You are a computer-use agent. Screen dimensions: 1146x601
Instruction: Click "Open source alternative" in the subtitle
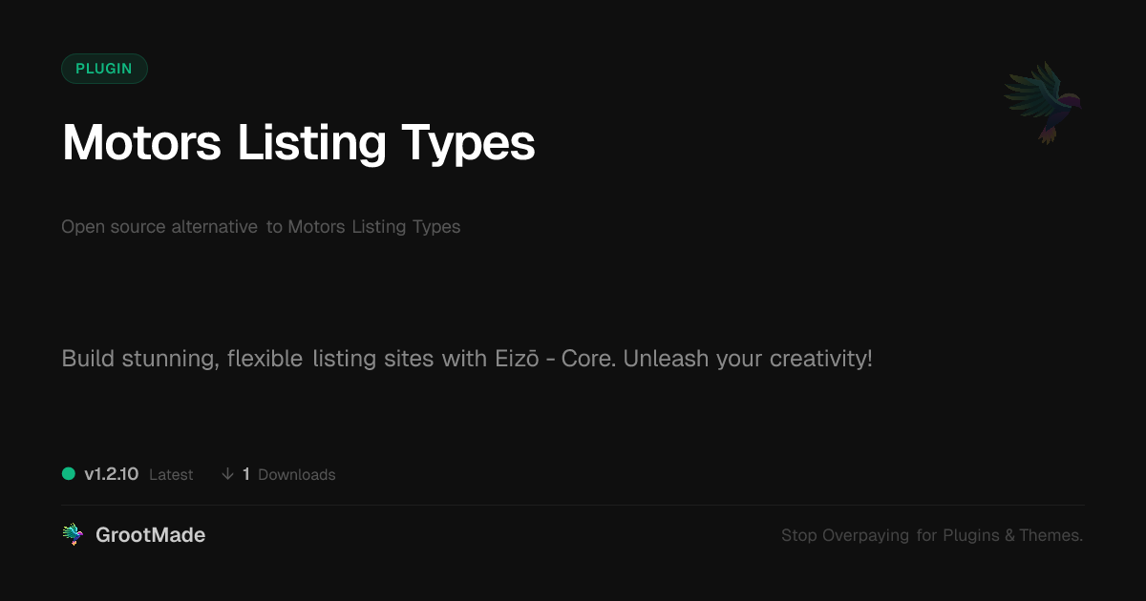tap(159, 227)
